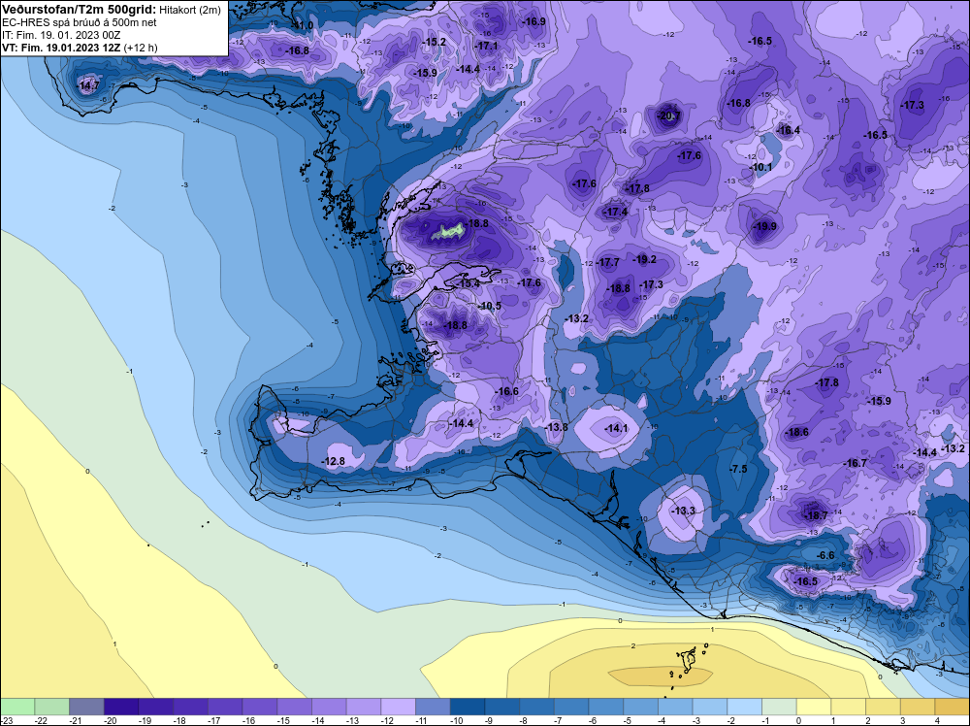Pick the 2 legend color swatch
Screen dimensions: 970x726
(x=884, y=707)
